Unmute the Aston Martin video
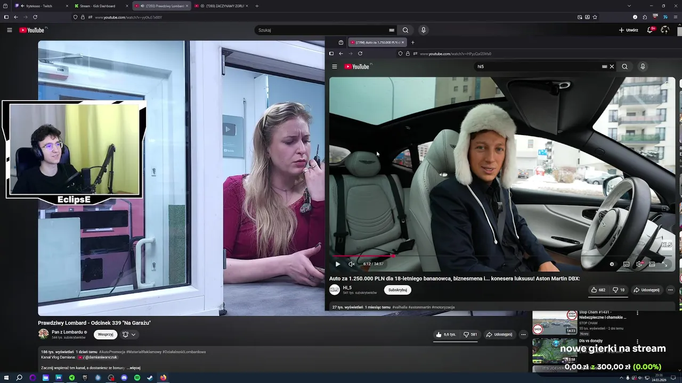 point(352,264)
